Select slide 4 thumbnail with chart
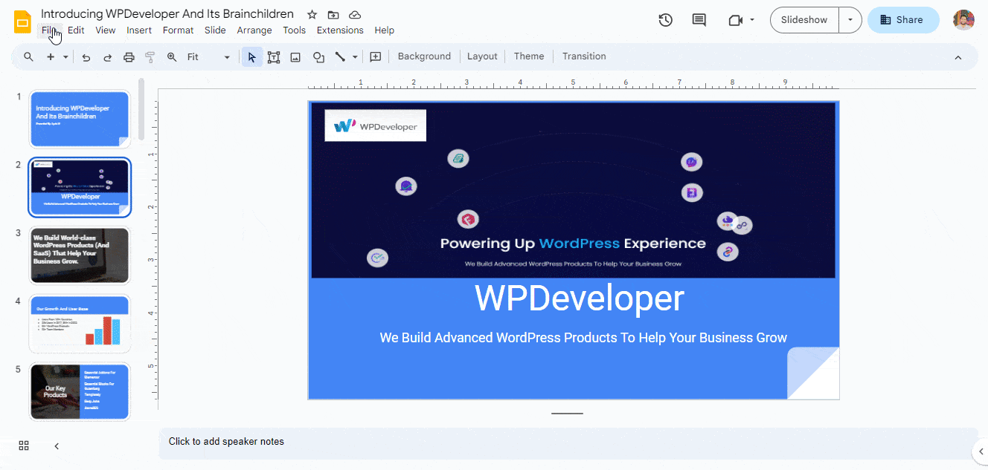This screenshot has height=470, width=988. pos(80,324)
